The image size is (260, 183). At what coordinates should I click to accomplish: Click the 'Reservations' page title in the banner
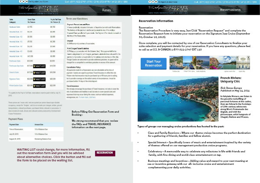[x=231, y=9]
